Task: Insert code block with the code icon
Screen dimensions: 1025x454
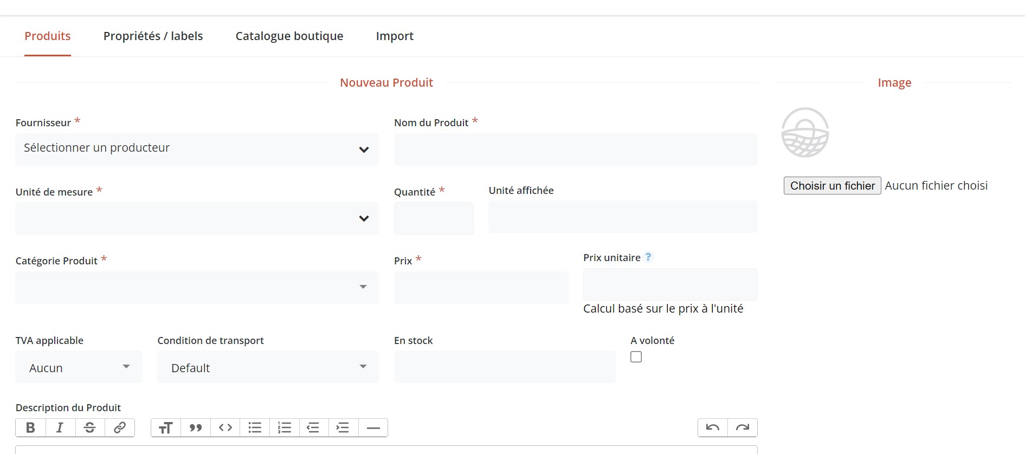Action: click(225, 427)
